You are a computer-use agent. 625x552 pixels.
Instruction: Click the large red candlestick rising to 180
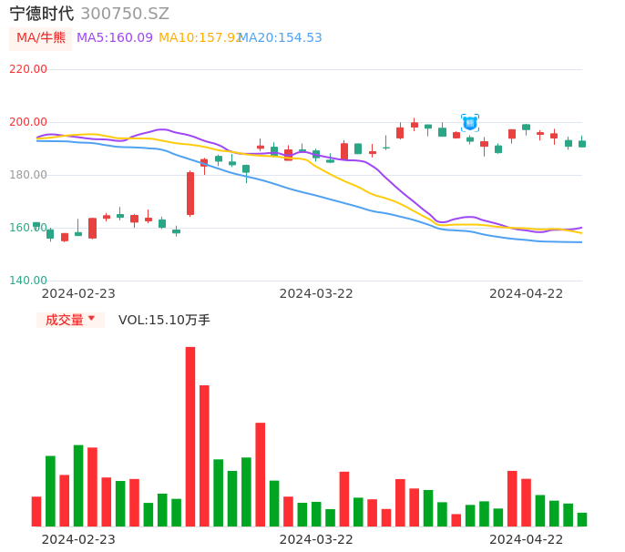click(190, 194)
